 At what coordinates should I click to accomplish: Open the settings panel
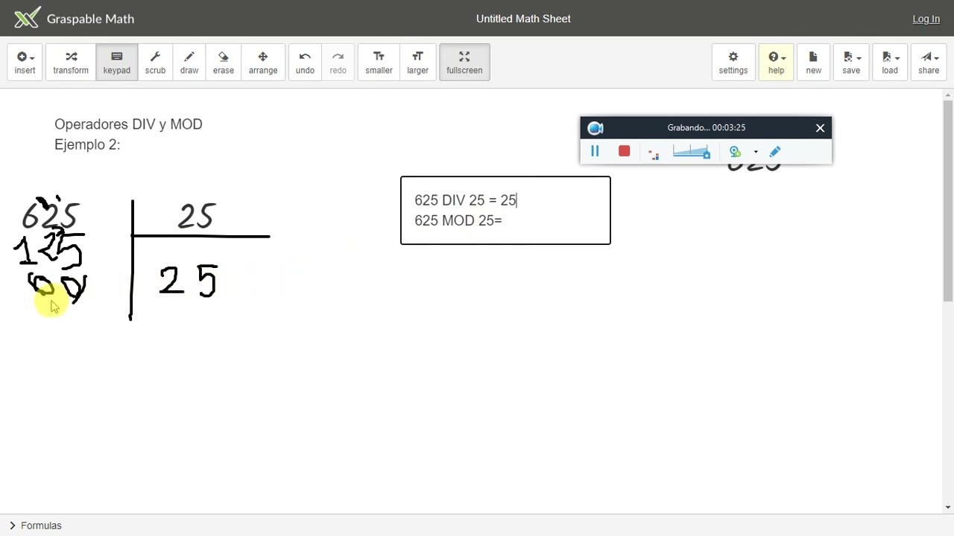tap(733, 63)
